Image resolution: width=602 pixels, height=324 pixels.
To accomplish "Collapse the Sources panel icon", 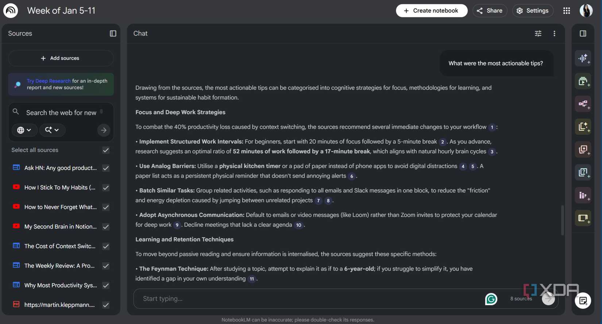I will coord(113,34).
